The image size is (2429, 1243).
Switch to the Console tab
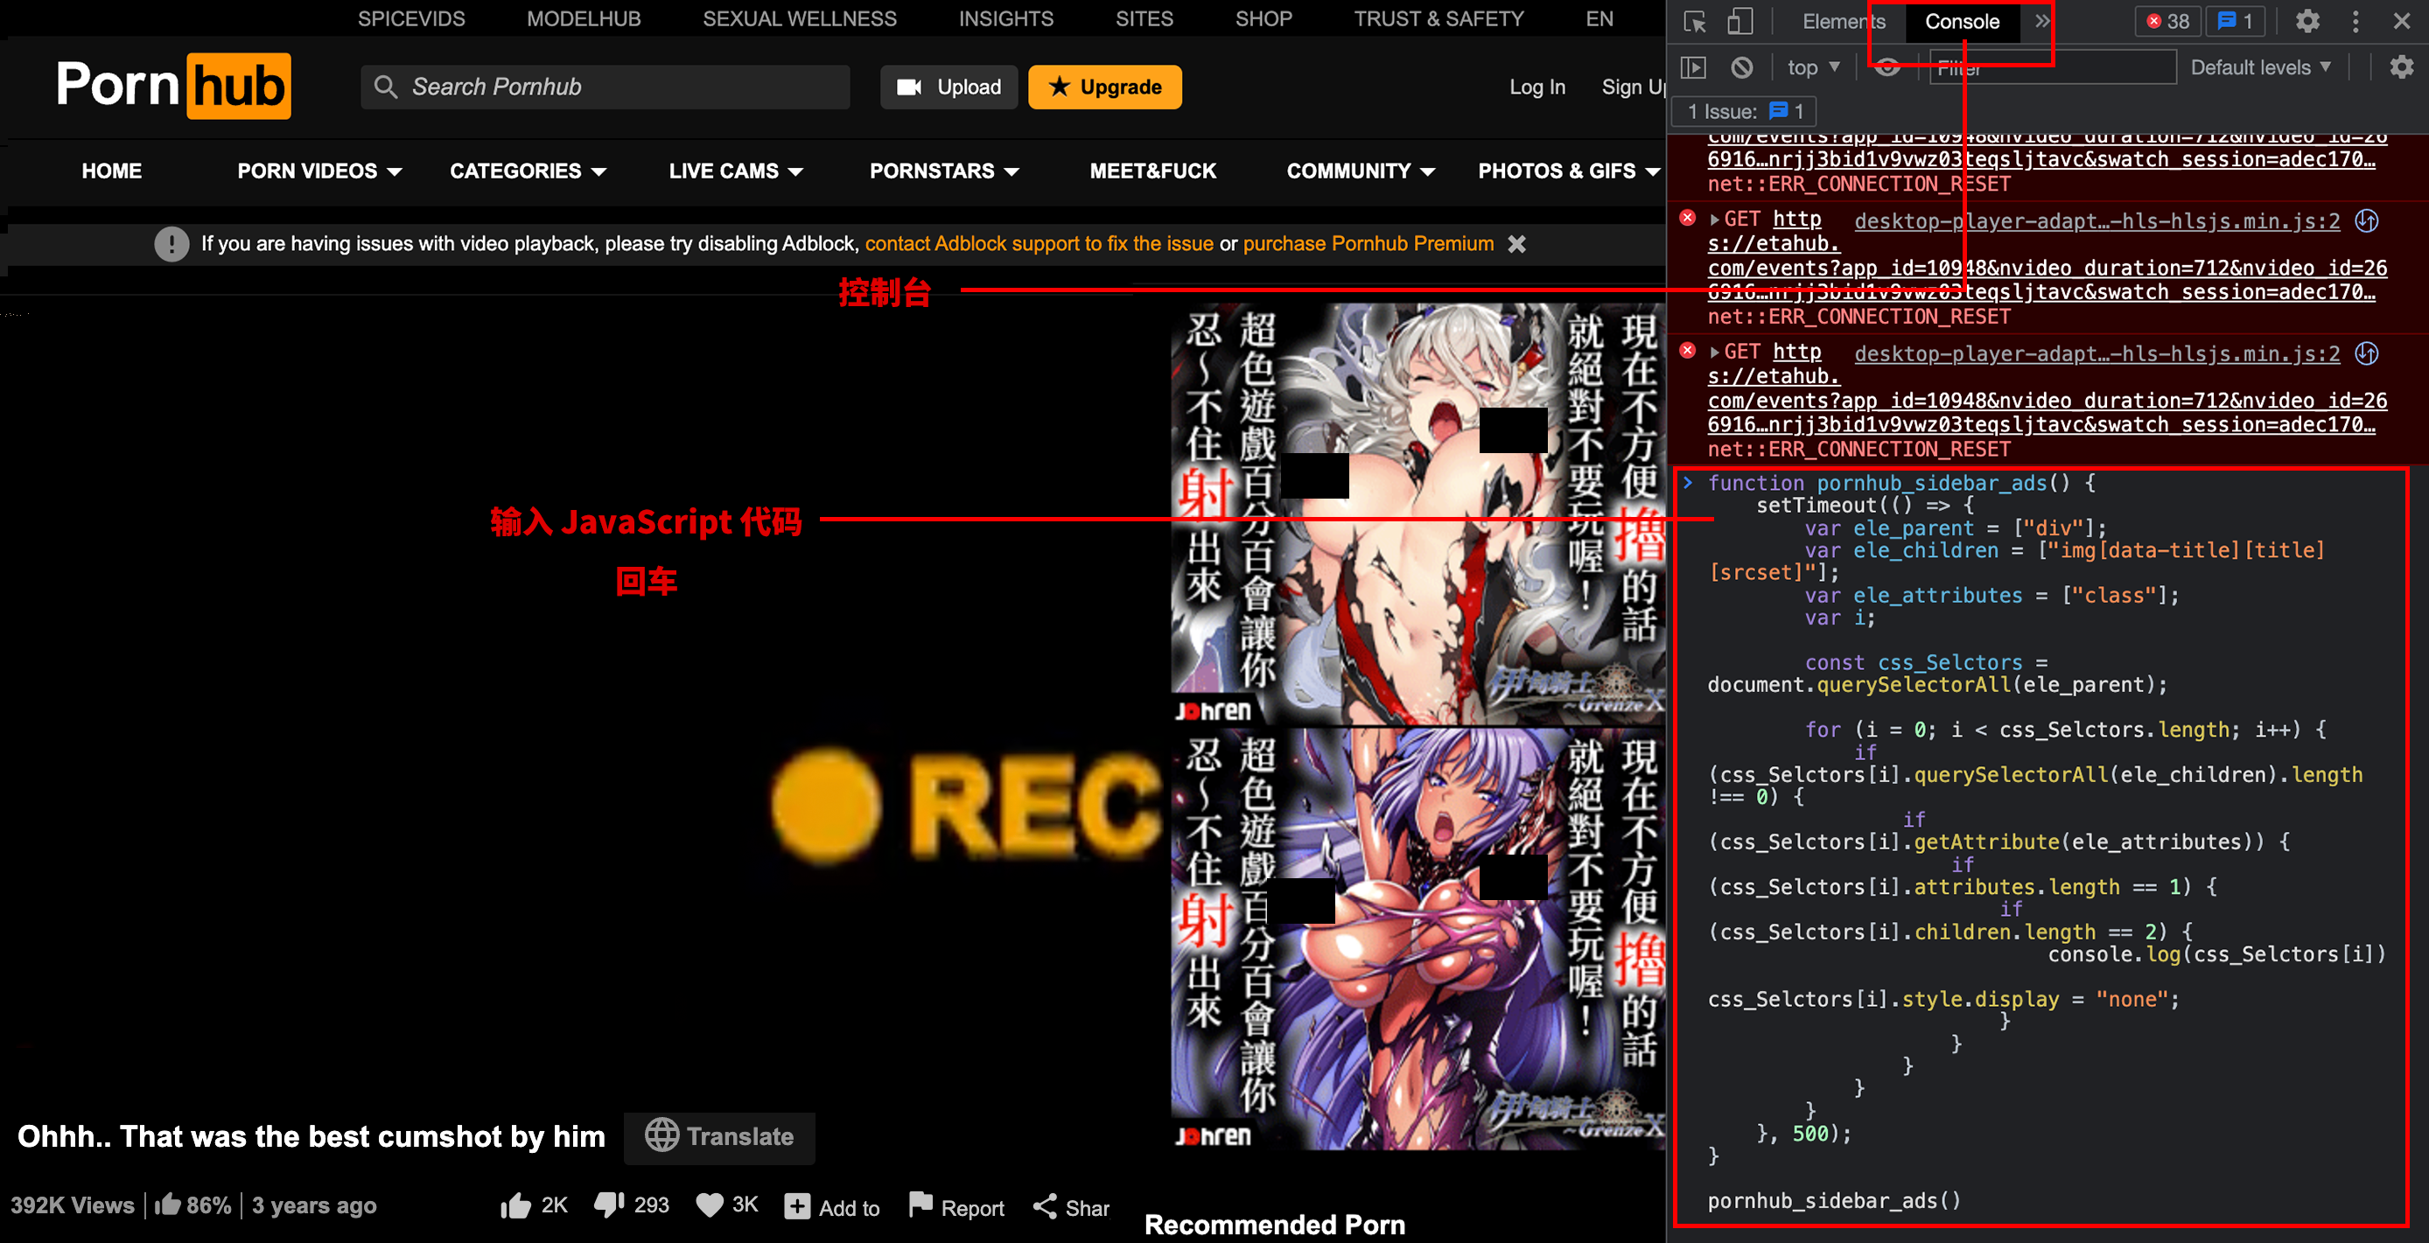(1963, 22)
